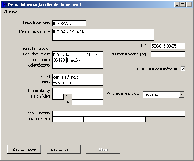Maximize the window
This screenshot has width=194, height=161.
182,5
